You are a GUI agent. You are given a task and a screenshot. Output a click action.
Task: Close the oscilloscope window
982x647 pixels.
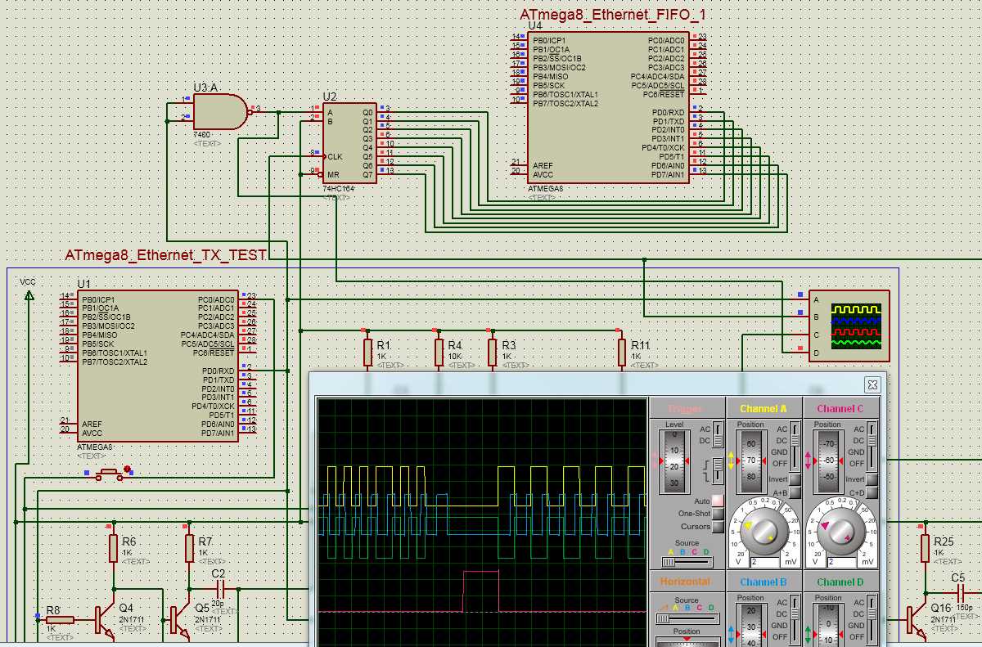click(x=874, y=384)
